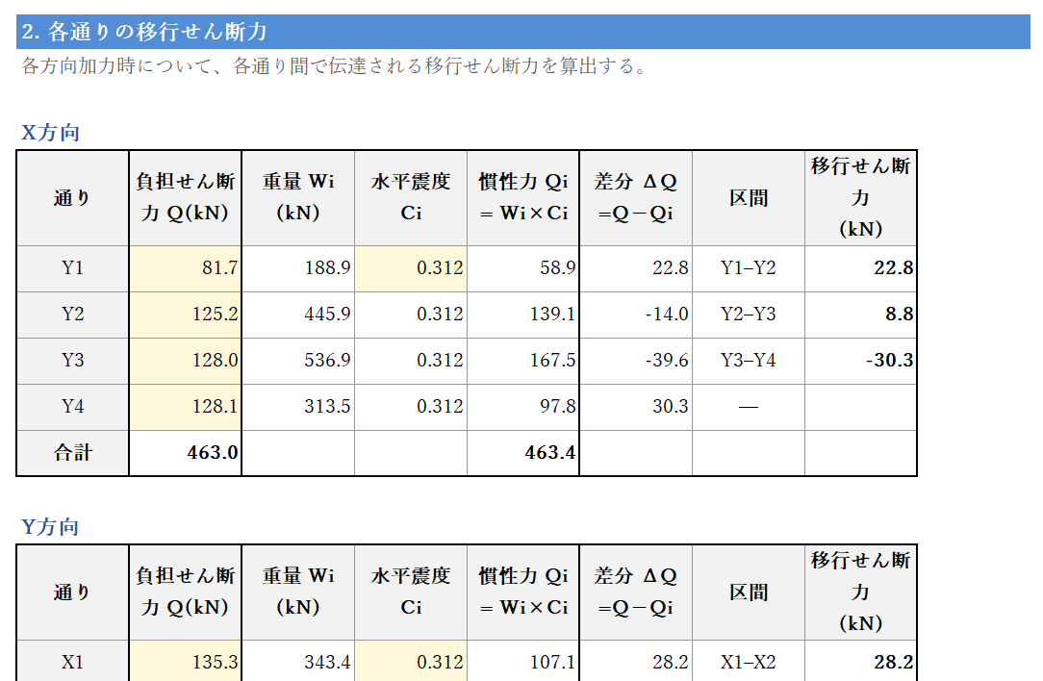Click the interval cell X1–X2

pyautogui.click(x=749, y=662)
